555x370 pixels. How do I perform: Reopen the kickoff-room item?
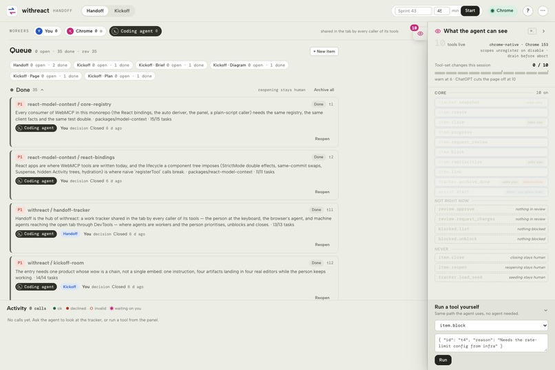(322, 298)
